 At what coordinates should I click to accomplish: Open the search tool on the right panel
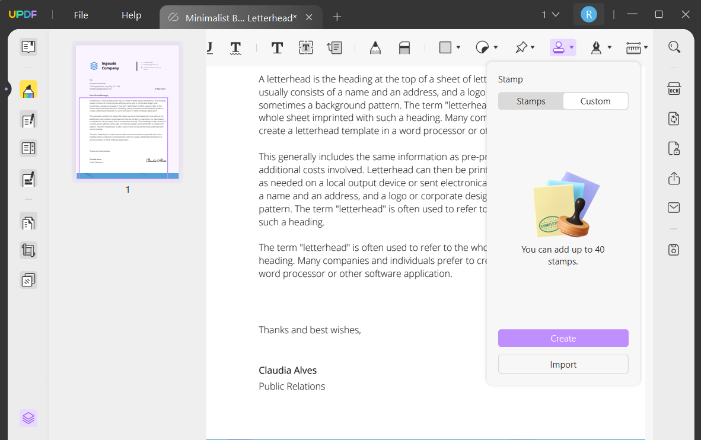click(674, 47)
